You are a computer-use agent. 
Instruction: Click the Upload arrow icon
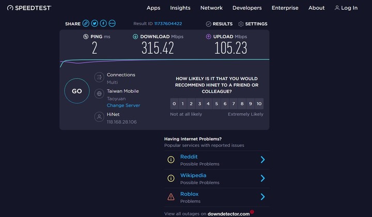pos(208,37)
